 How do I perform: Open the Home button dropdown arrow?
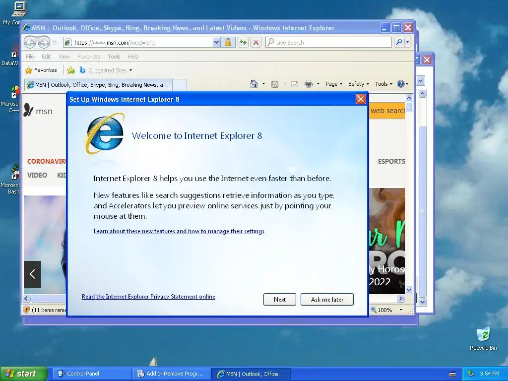[263, 84]
